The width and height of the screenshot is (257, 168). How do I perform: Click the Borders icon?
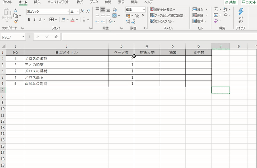(51, 20)
